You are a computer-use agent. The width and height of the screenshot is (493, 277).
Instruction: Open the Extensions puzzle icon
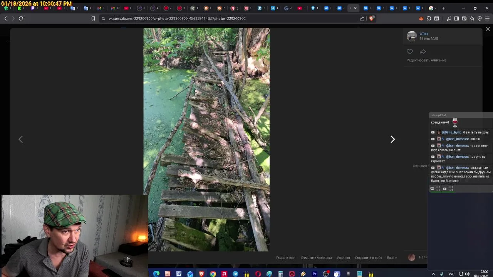tap(429, 18)
